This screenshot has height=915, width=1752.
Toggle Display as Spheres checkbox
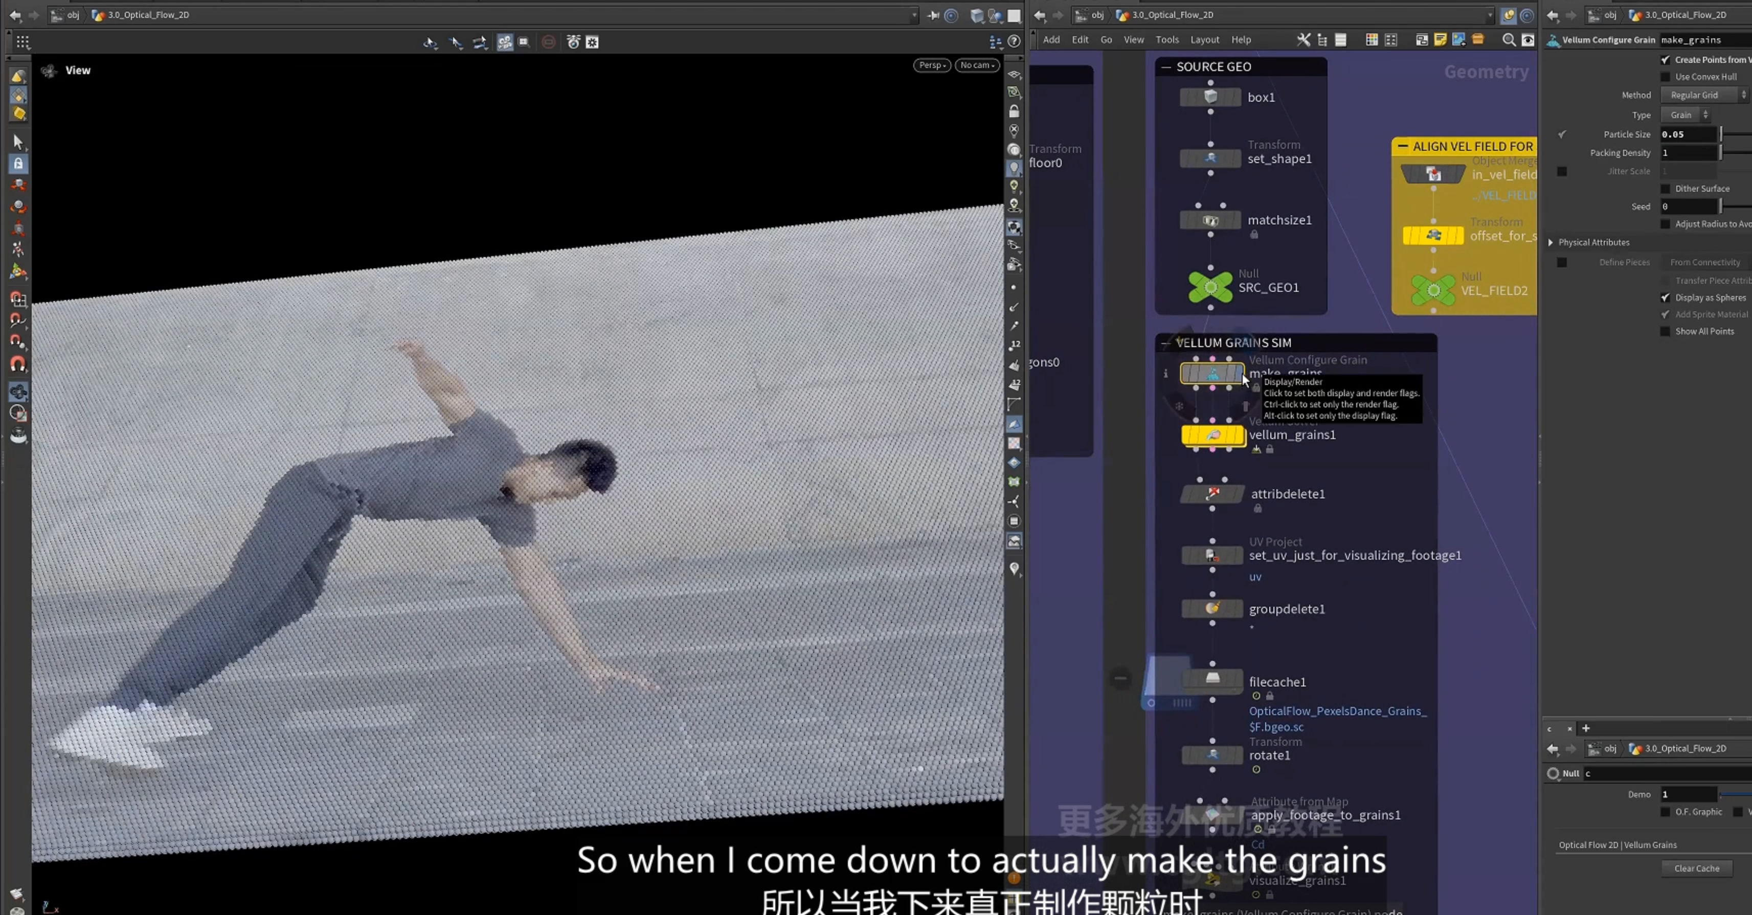(1665, 298)
